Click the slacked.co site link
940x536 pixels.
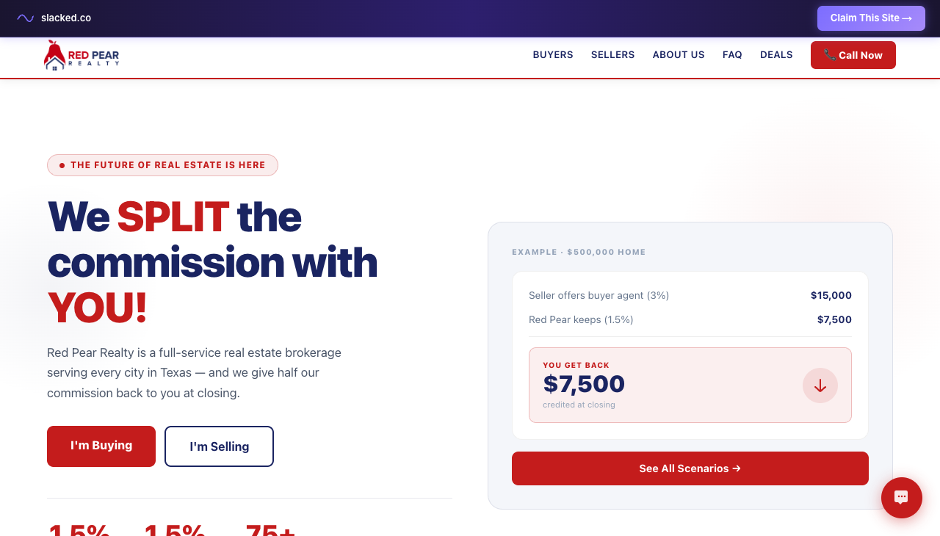pos(66,18)
